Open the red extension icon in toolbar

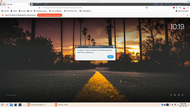(174, 8)
